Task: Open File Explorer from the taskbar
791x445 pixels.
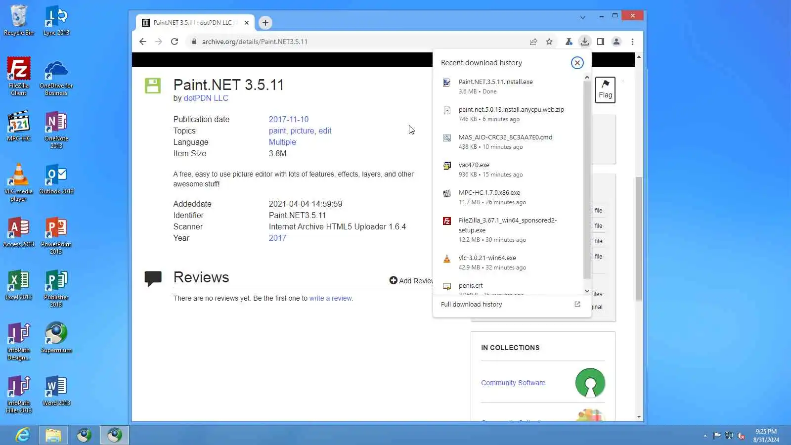Action: click(53, 435)
